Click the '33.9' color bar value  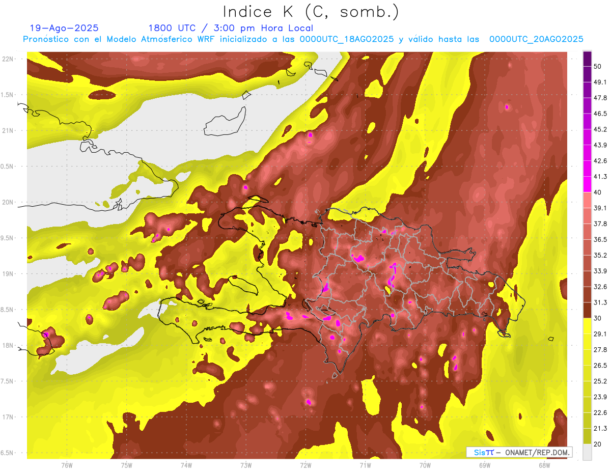600,271
